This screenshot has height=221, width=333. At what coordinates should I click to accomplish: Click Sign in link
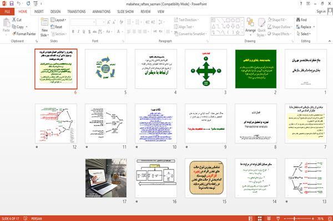(x=321, y=12)
